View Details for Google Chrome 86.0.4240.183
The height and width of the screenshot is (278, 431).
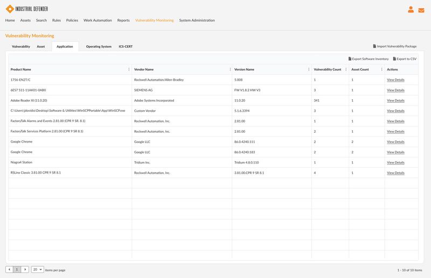(395, 152)
